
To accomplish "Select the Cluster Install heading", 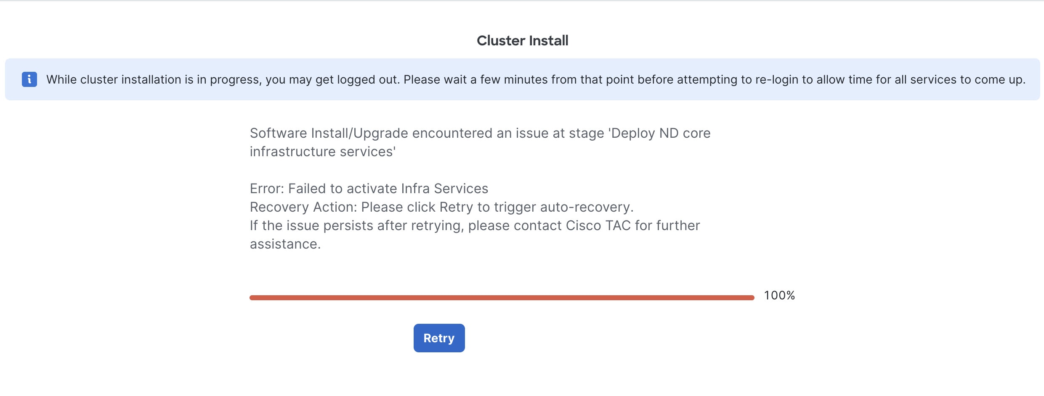I will tap(522, 40).
